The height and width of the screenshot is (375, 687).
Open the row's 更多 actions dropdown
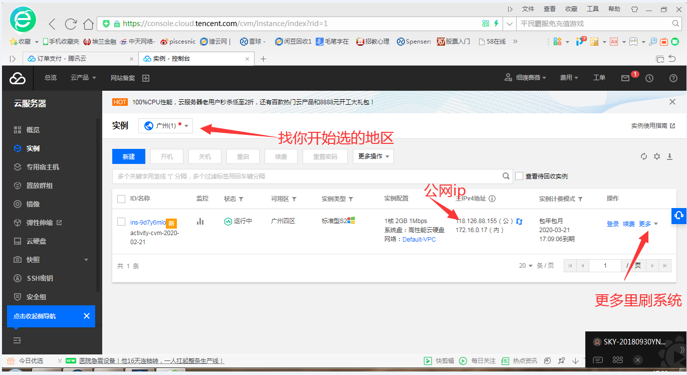click(x=648, y=224)
